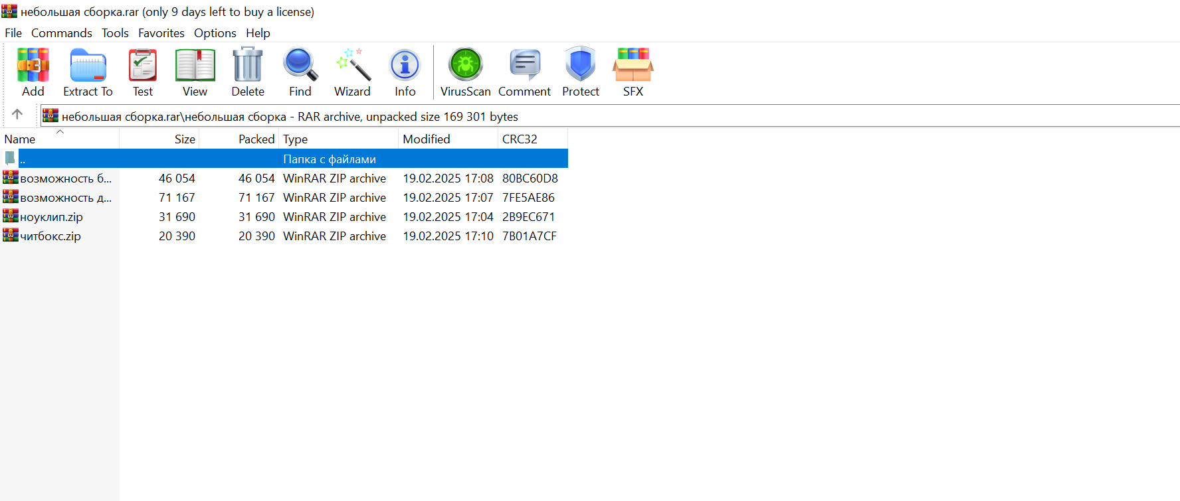Open the Help menu
The width and height of the screenshot is (1180, 501).
(x=258, y=33)
